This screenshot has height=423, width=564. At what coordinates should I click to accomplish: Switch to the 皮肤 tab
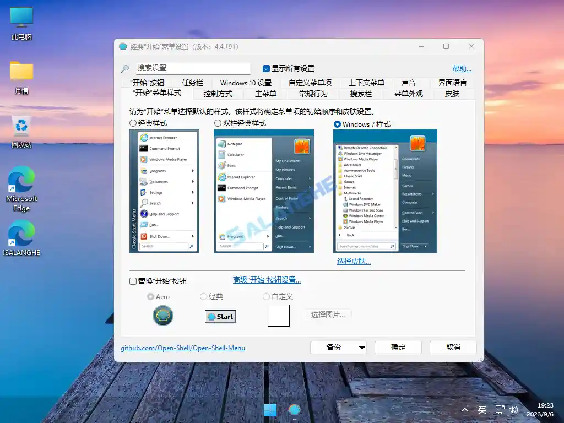tap(453, 94)
